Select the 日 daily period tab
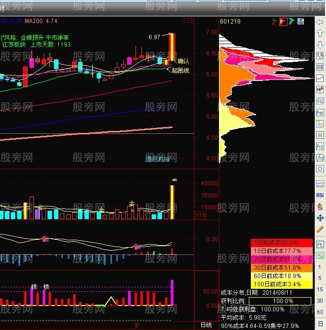 pyautogui.click(x=320, y=324)
